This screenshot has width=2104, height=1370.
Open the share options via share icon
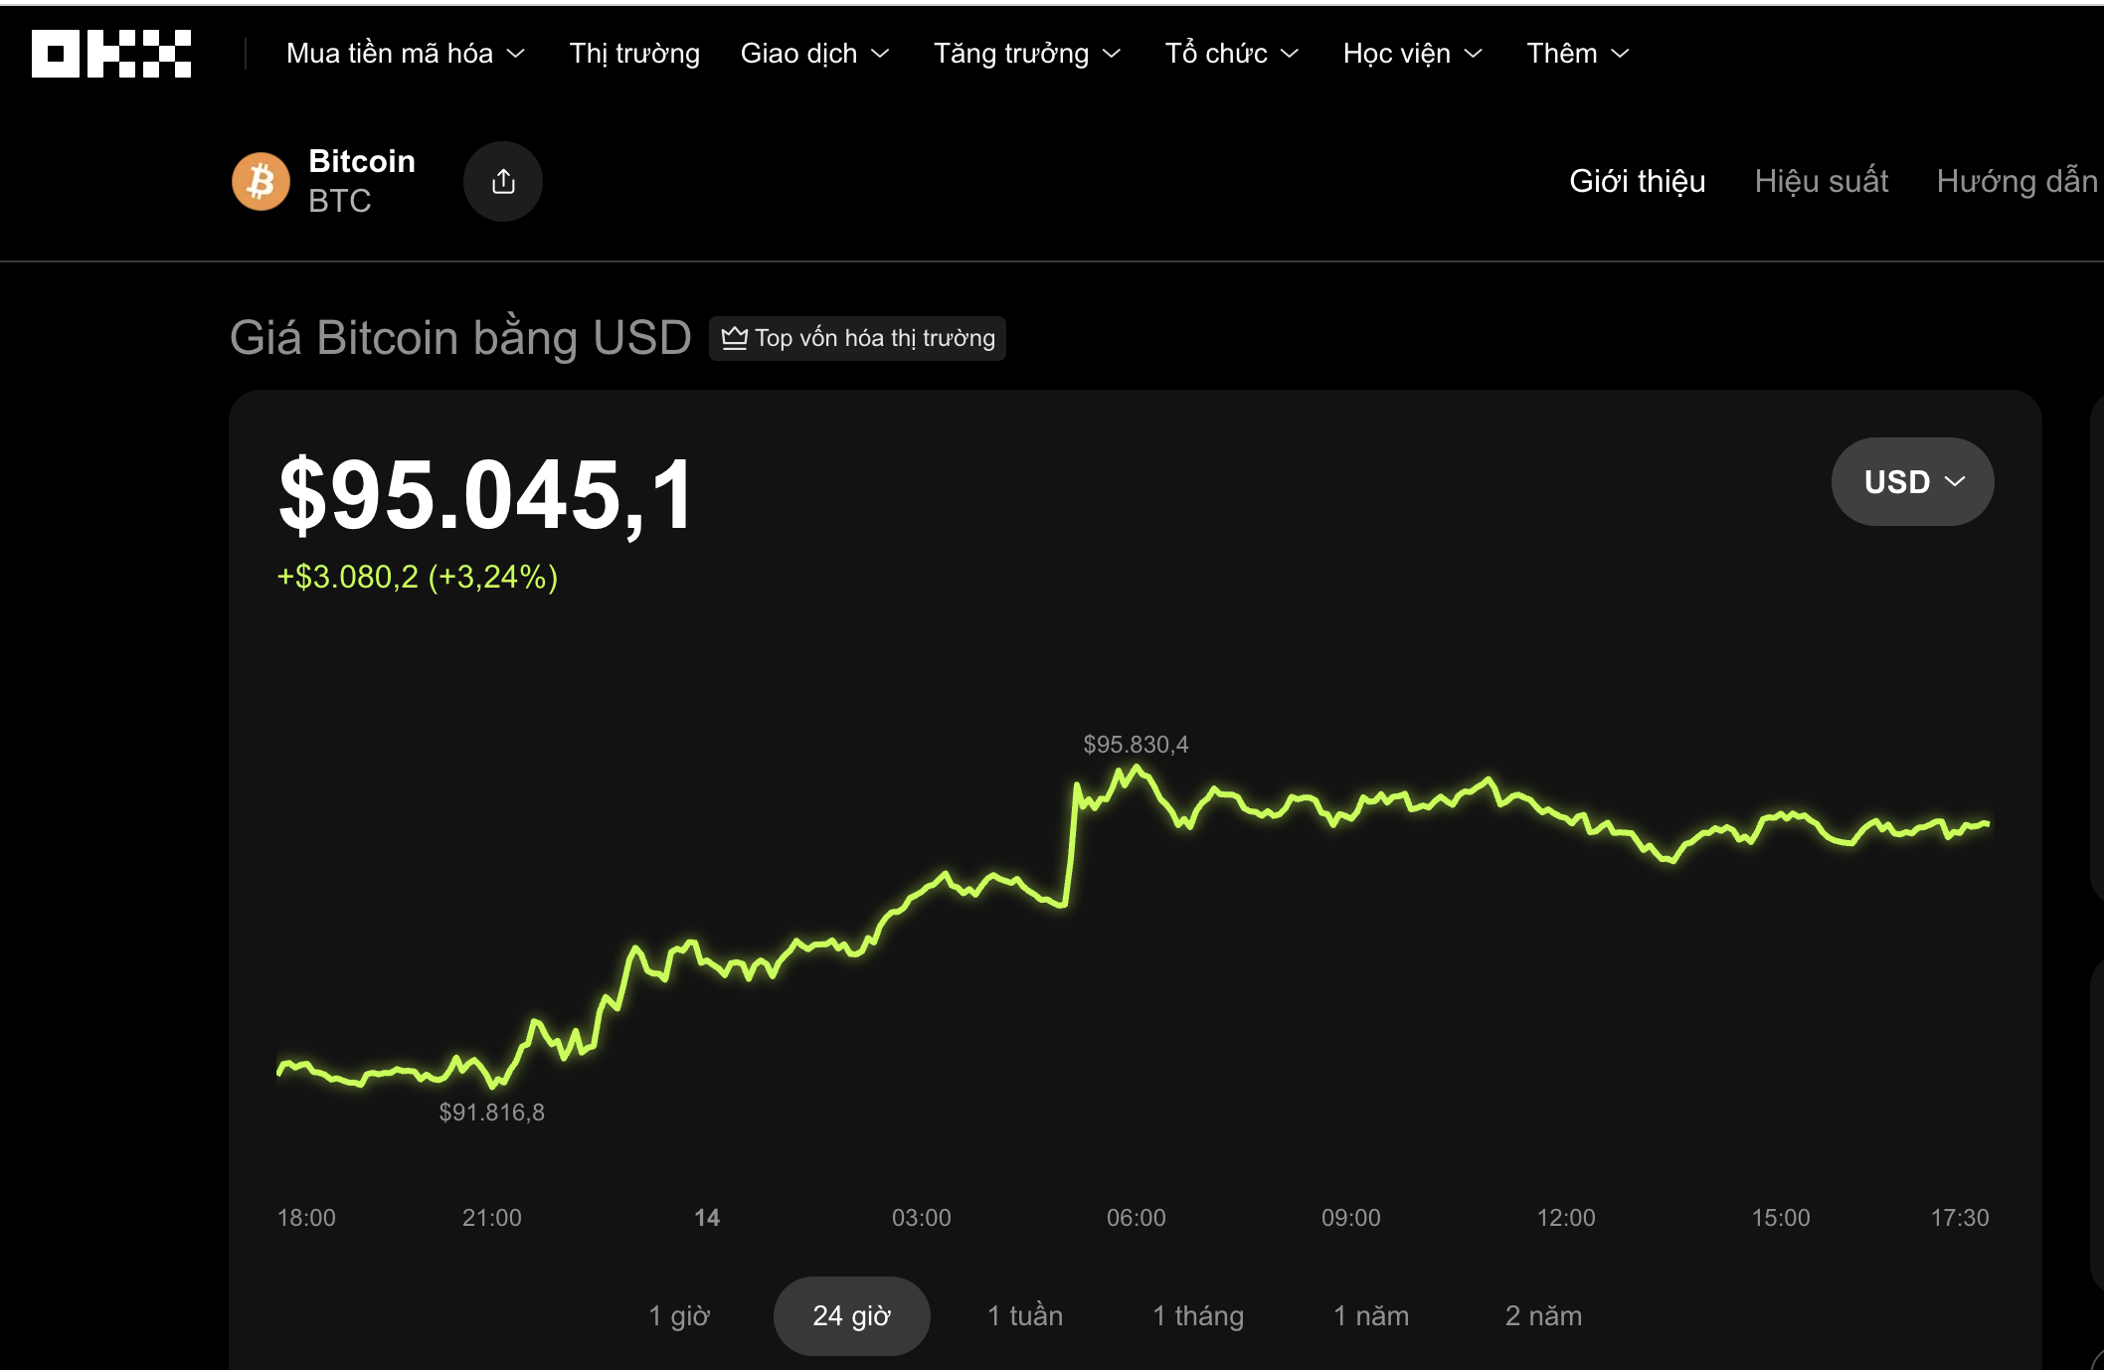pos(503,181)
